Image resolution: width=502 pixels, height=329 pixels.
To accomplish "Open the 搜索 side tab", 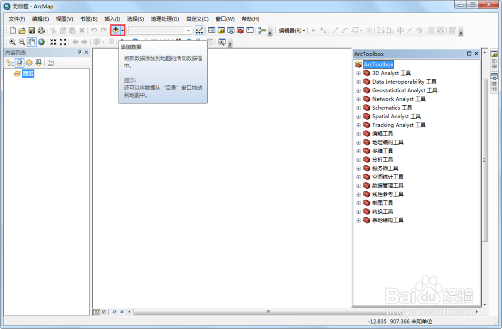I will (494, 83).
